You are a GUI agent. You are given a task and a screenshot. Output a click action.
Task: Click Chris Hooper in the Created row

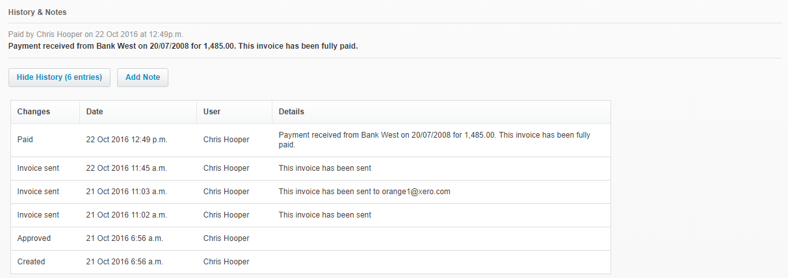click(226, 262)
